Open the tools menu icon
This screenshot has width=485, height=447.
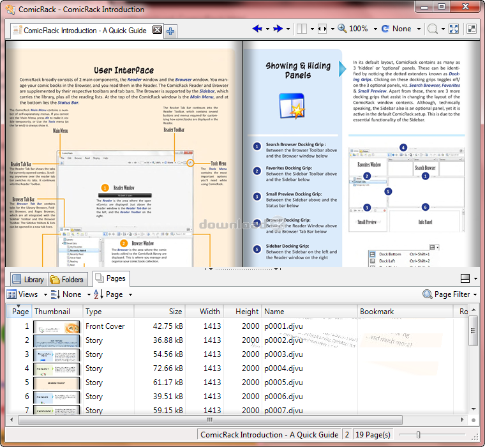point(472,29)
